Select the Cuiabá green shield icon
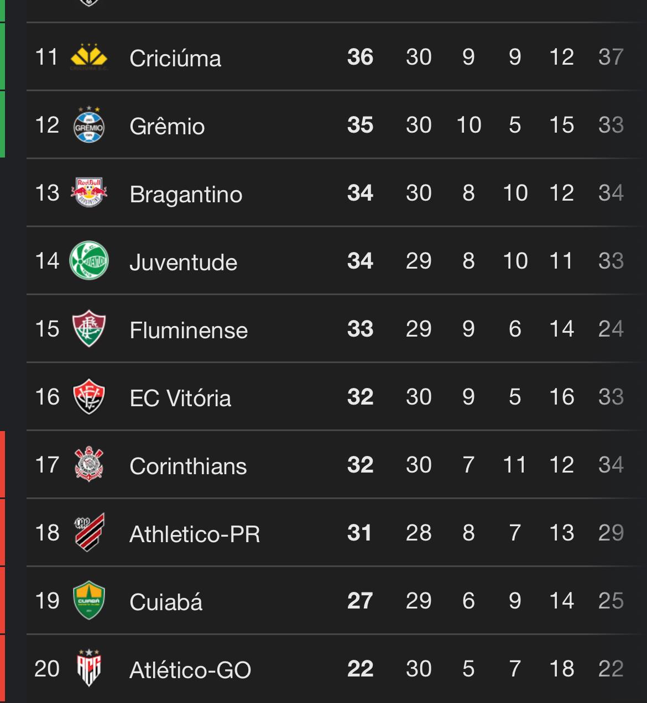Viewport: 647px width, 703px height. tap(89, 600)
